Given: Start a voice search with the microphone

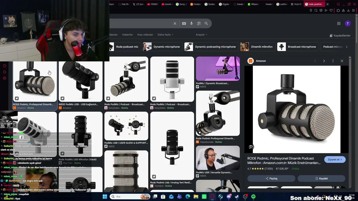Looking at the screenshot, I should point(192,23).
